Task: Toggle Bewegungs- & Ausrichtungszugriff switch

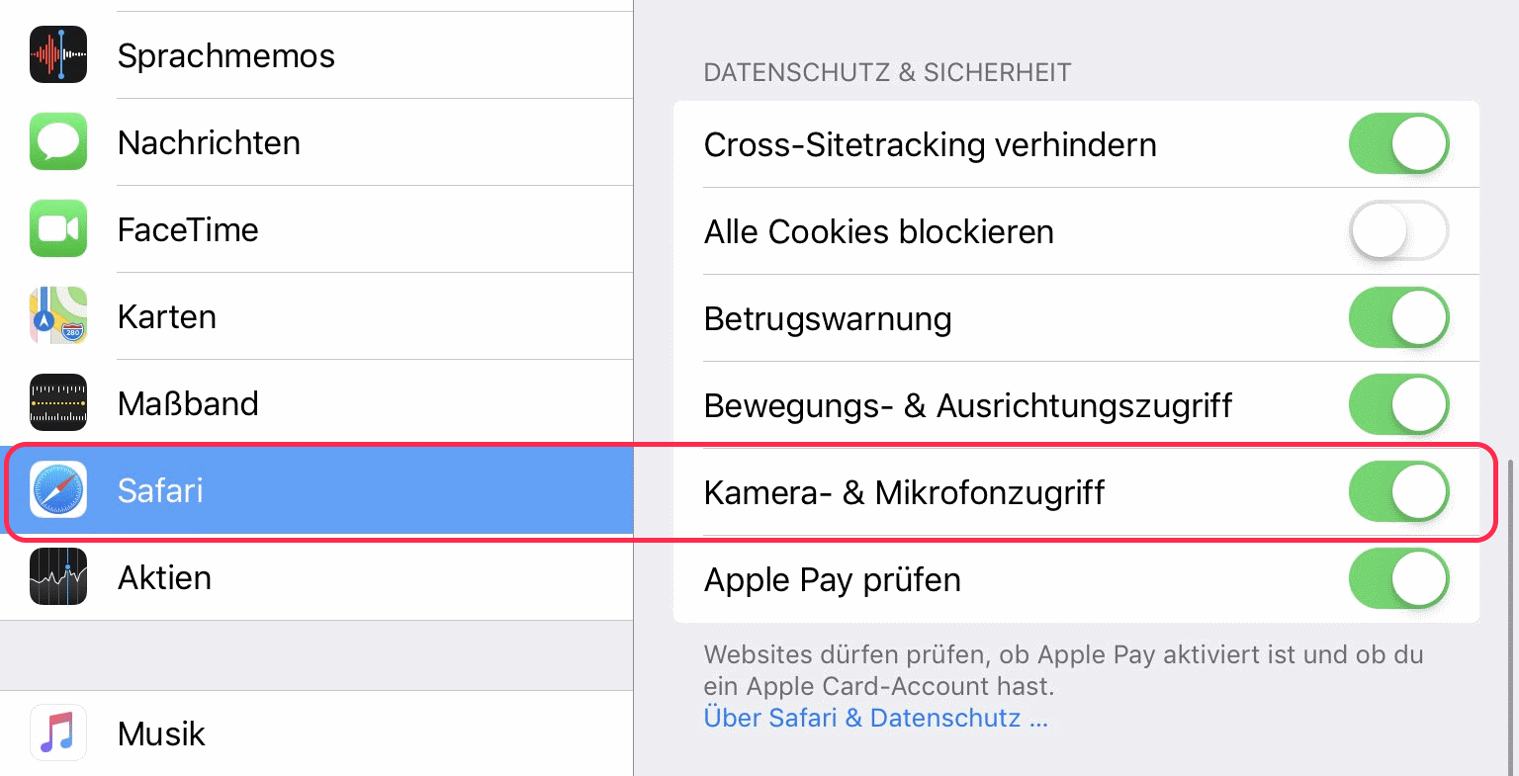Action: (x=1398, y=405)
